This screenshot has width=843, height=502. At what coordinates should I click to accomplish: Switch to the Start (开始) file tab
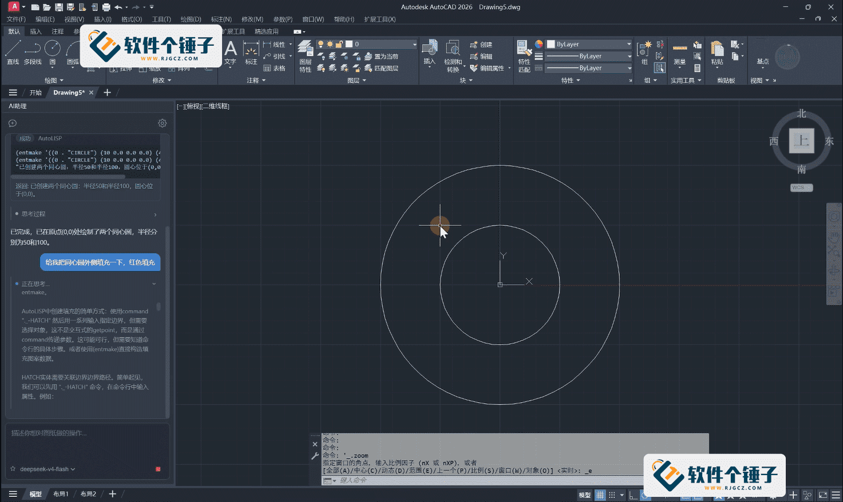(35, 93)
